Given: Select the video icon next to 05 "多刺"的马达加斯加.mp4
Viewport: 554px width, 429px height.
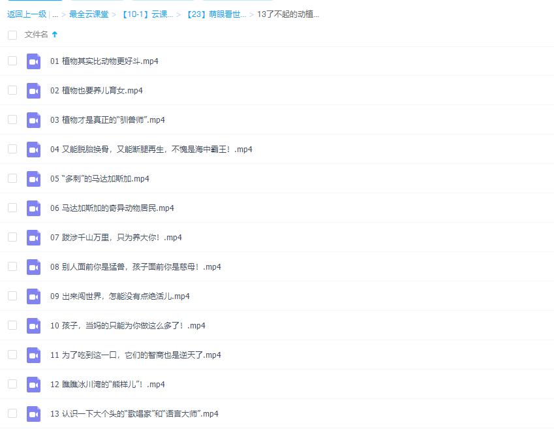Looking at the screenshot, I should (33, 178).
